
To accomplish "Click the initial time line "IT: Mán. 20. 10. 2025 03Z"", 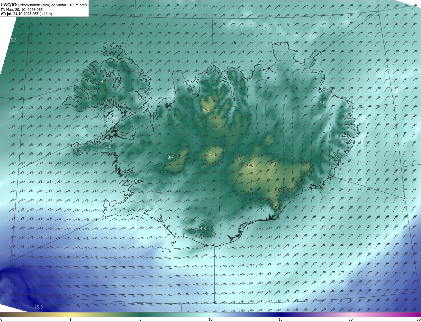I will click(x=22, y=10).
